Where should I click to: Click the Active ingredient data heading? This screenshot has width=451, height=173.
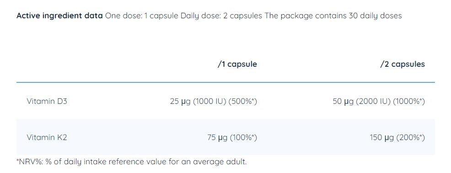(x=59, y=16)
